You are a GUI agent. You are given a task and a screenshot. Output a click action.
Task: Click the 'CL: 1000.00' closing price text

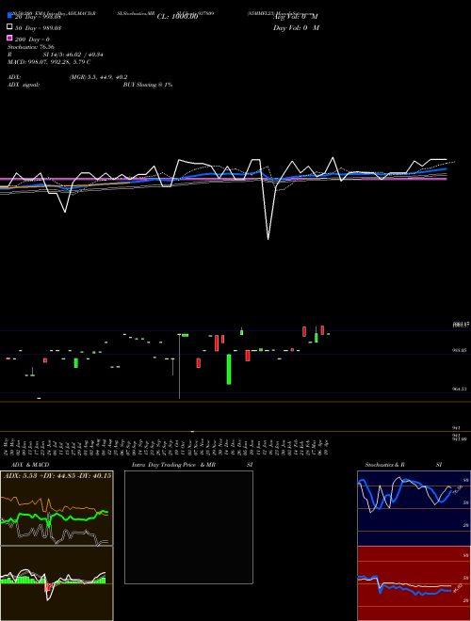pos(177,17)
